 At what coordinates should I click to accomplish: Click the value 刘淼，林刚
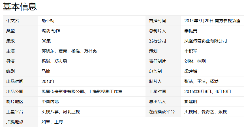tap(195, 61)
